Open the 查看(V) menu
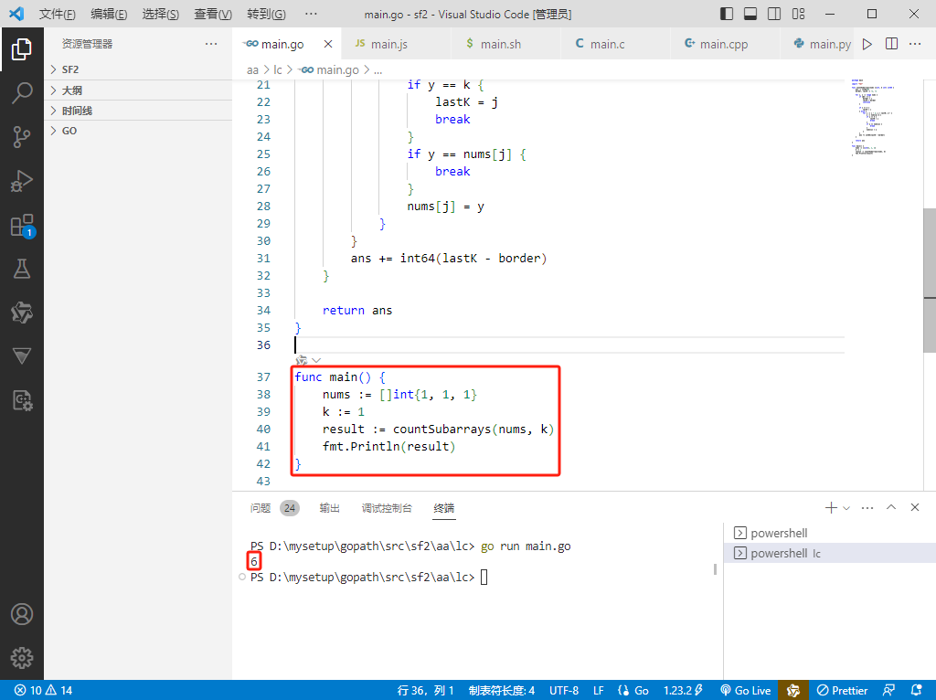936x700 pixels. point(212,14)
